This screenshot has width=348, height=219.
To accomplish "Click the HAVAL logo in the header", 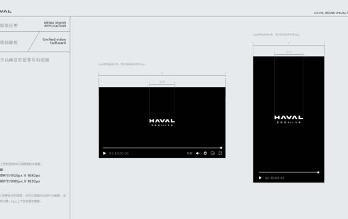I will coord(5,11).
